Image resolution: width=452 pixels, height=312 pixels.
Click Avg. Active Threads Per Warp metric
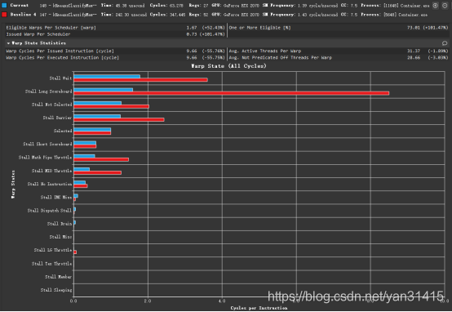click(265, 51)
